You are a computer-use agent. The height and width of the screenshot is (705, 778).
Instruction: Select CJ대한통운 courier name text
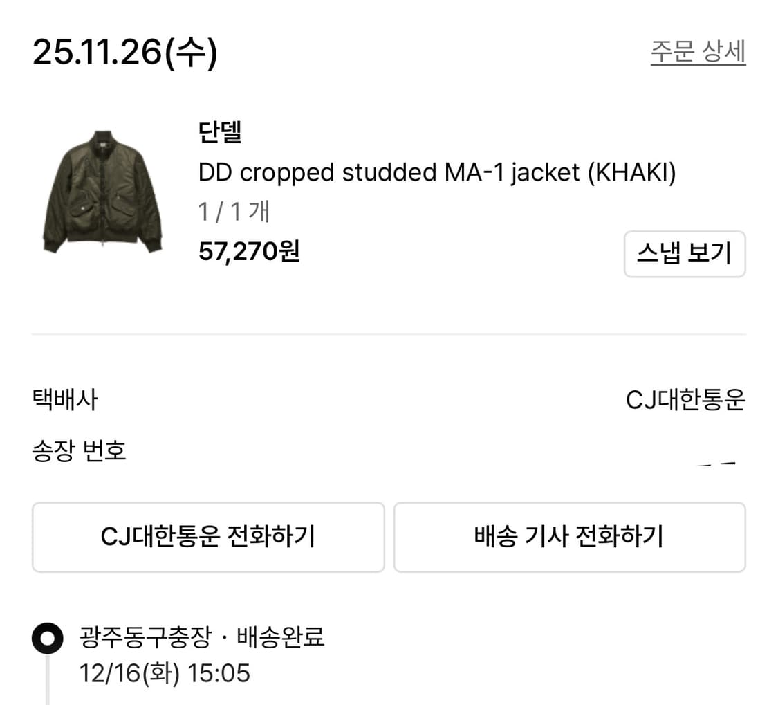[685, 400]
